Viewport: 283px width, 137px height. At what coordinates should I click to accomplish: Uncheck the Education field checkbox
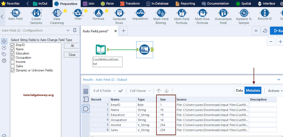point(13,53)
